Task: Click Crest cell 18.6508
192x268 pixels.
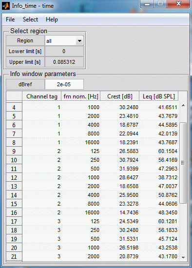Action: pyautogui.click(x=120, y=186)
